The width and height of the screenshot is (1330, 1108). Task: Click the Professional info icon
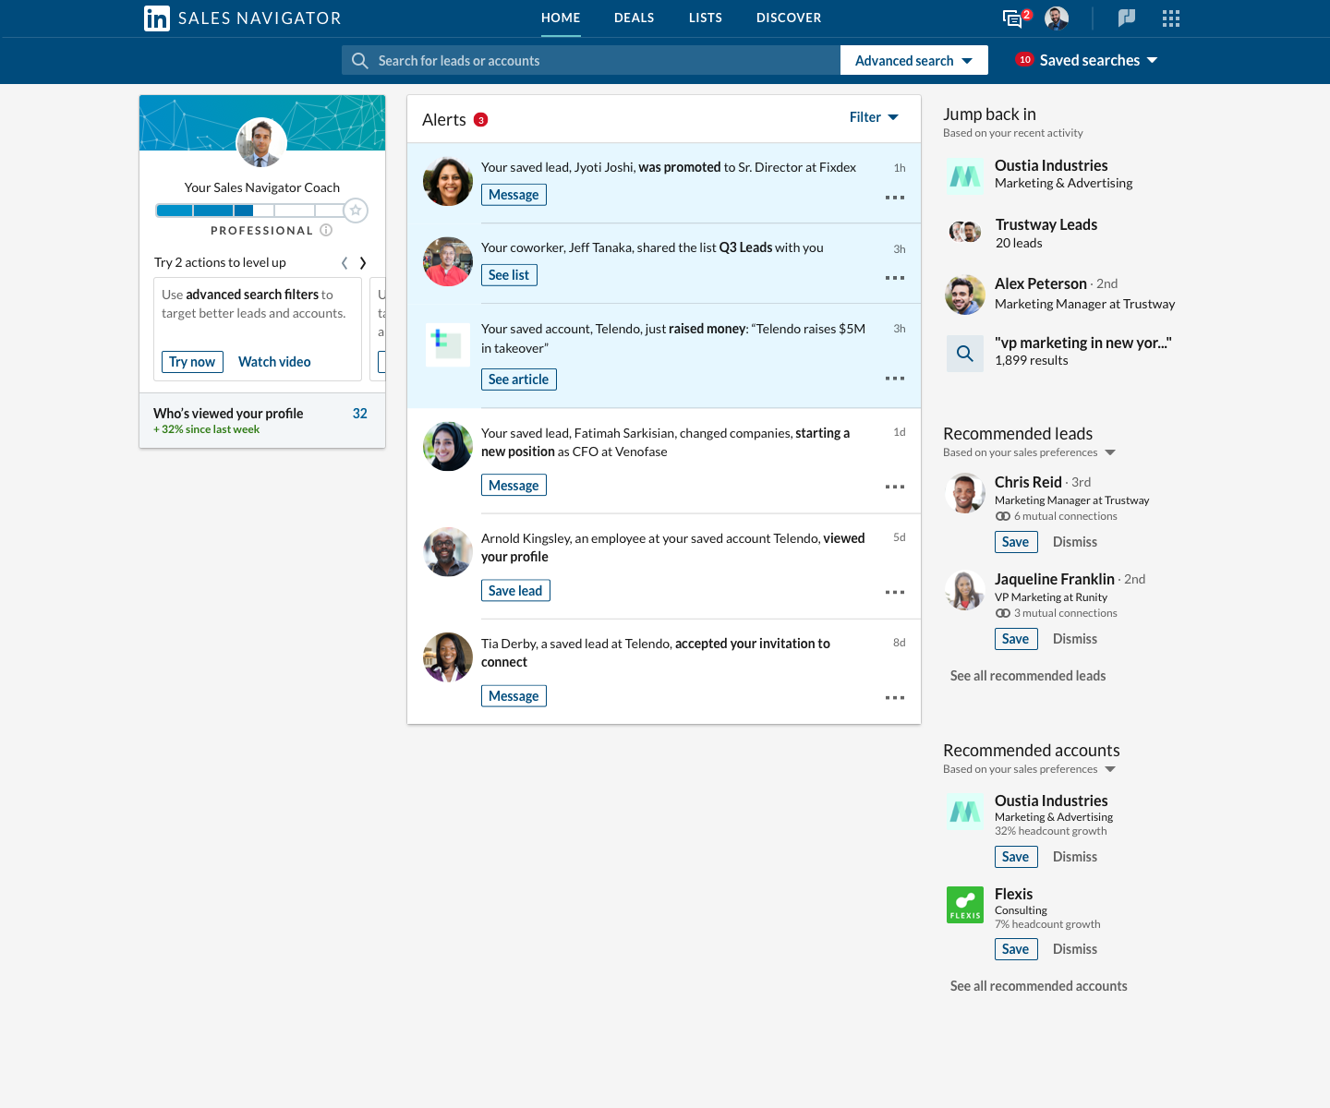click(326, 231)
